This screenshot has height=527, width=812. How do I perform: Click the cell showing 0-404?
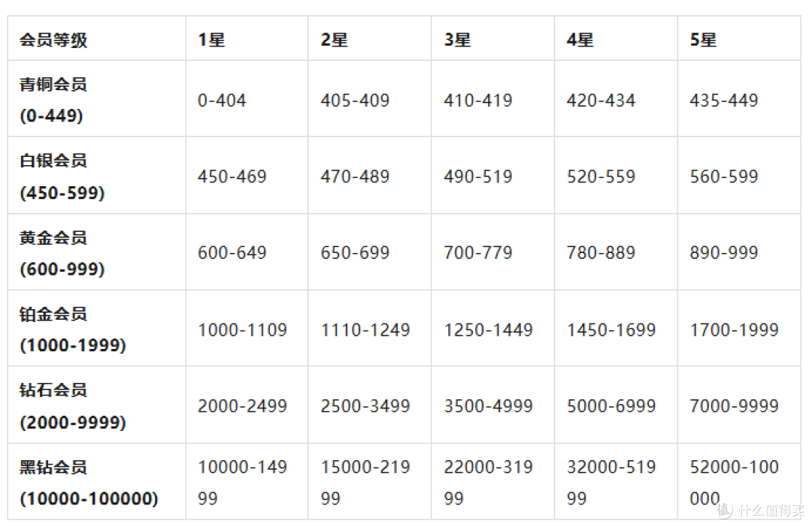click(x=247, y=99)
